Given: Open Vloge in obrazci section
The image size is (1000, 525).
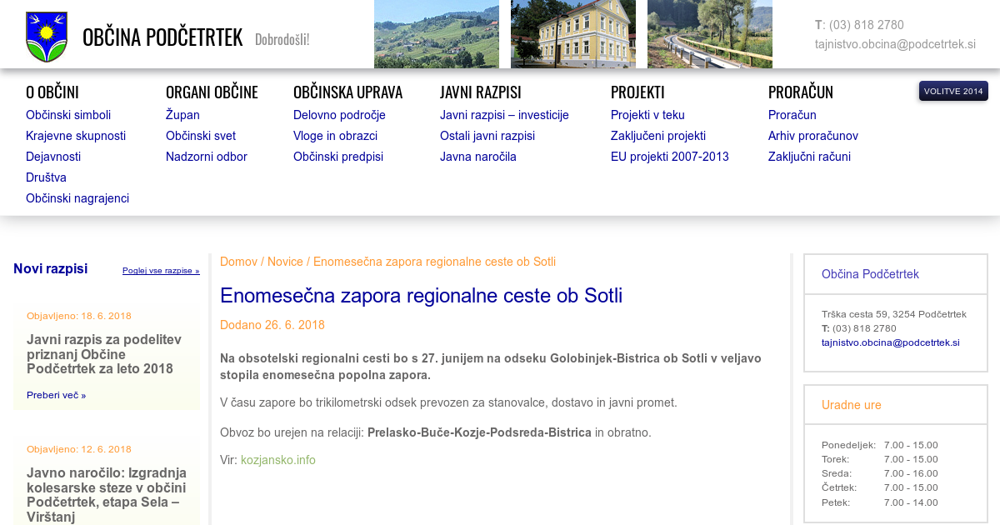Looking at the screenshot, I should (x=335, y=136).
